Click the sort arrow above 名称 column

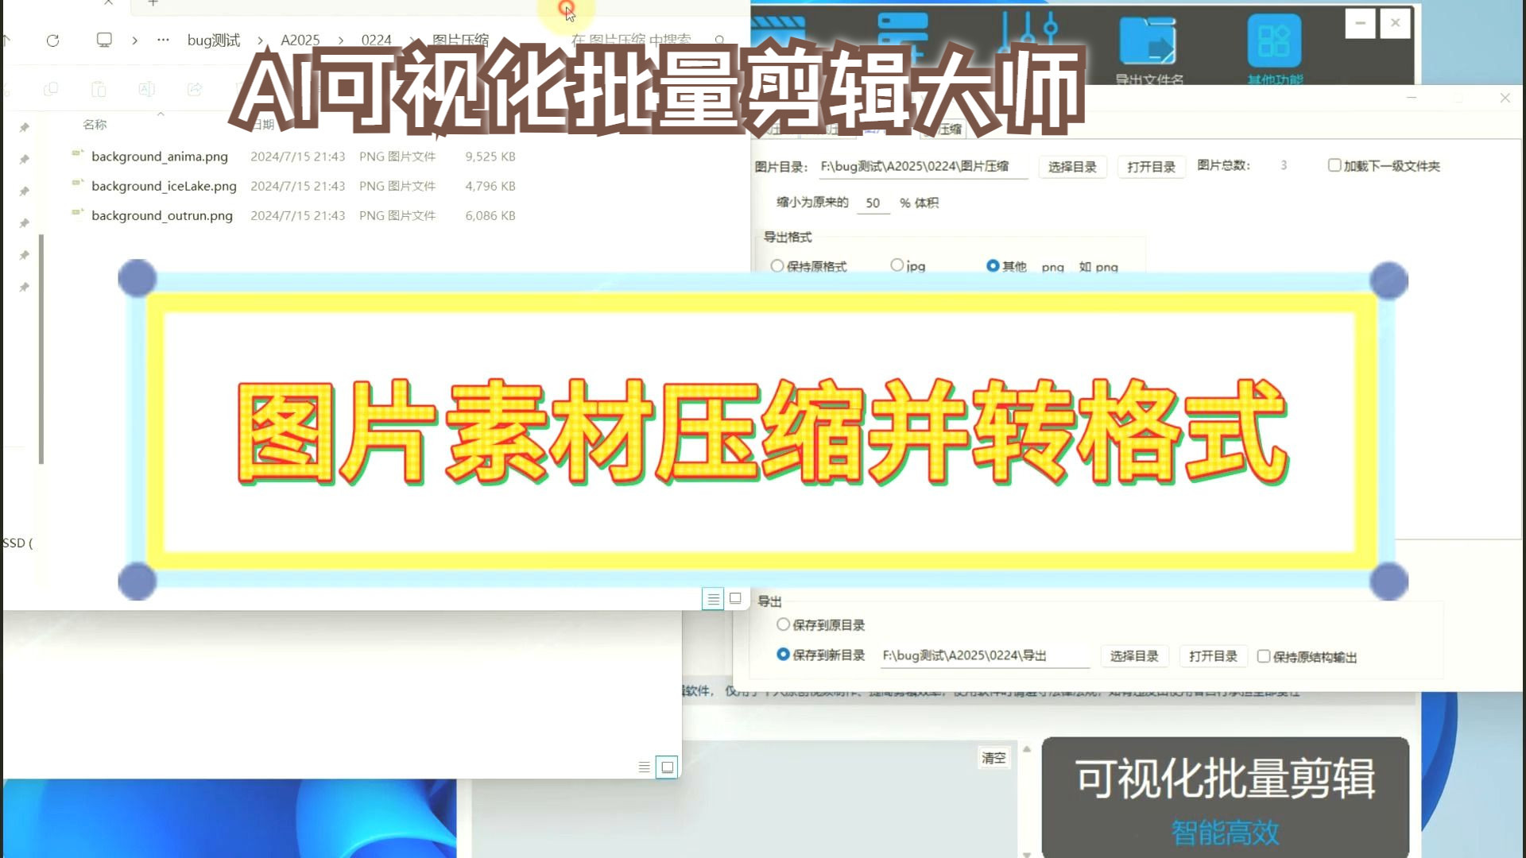[161, 114]
